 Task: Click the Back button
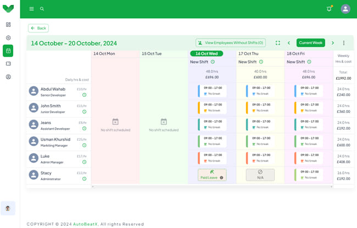pos(38,28)
